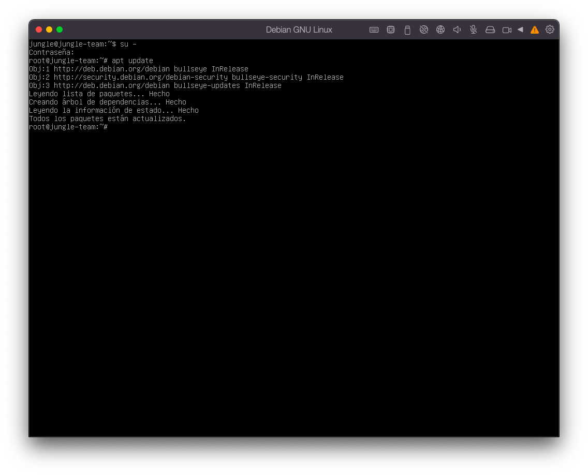The width and height of the screenshot is (588, 475).
Task: Click the Debian GNU Linux window title
Action: pos(299,30)
